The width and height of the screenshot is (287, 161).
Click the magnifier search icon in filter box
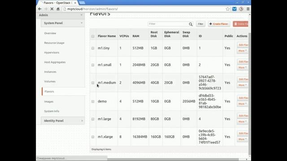[191, 24]
